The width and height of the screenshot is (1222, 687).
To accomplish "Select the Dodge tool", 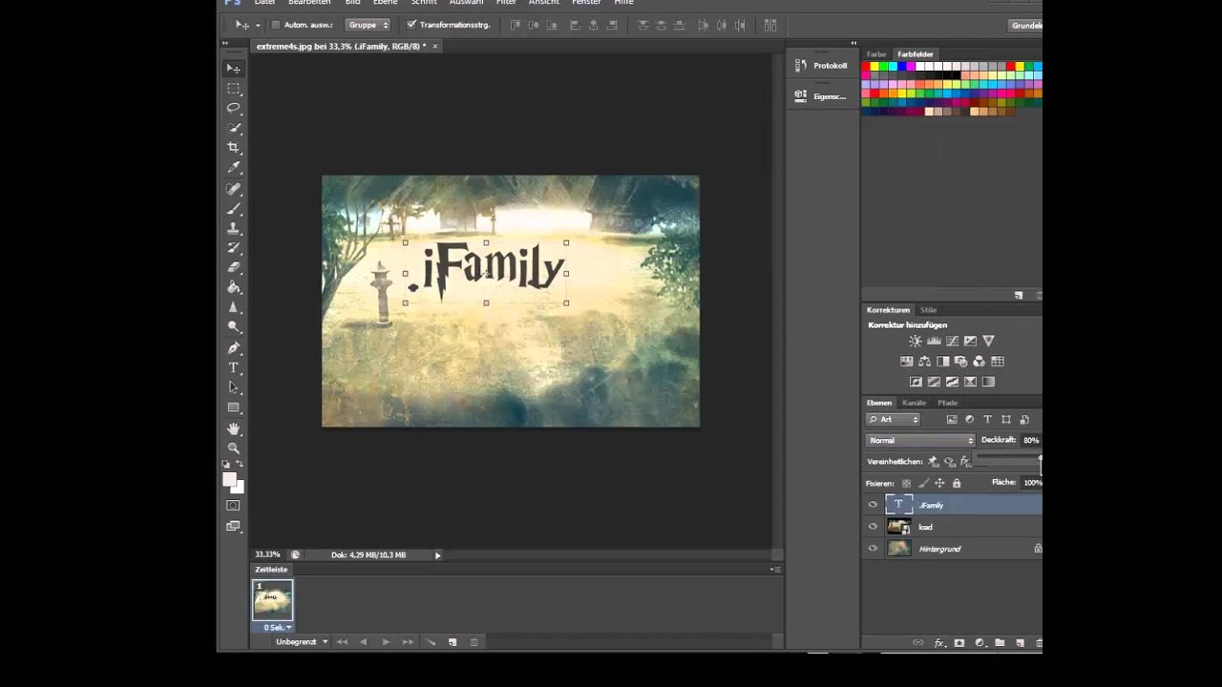I will pos(234,327).
